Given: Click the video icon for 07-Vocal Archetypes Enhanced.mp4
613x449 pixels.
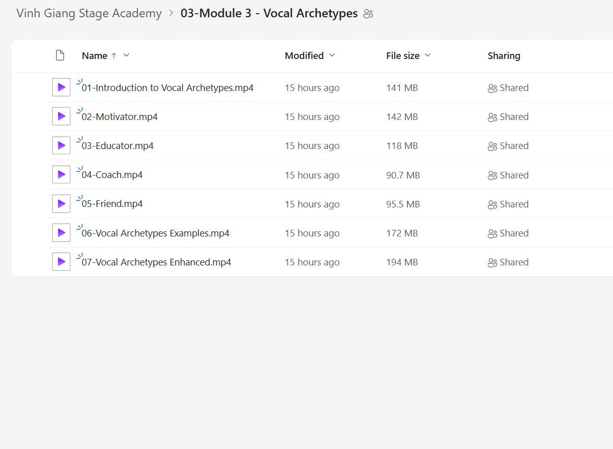Looking at the screenshot, I should pyautogui.click(x=61, y=262).
